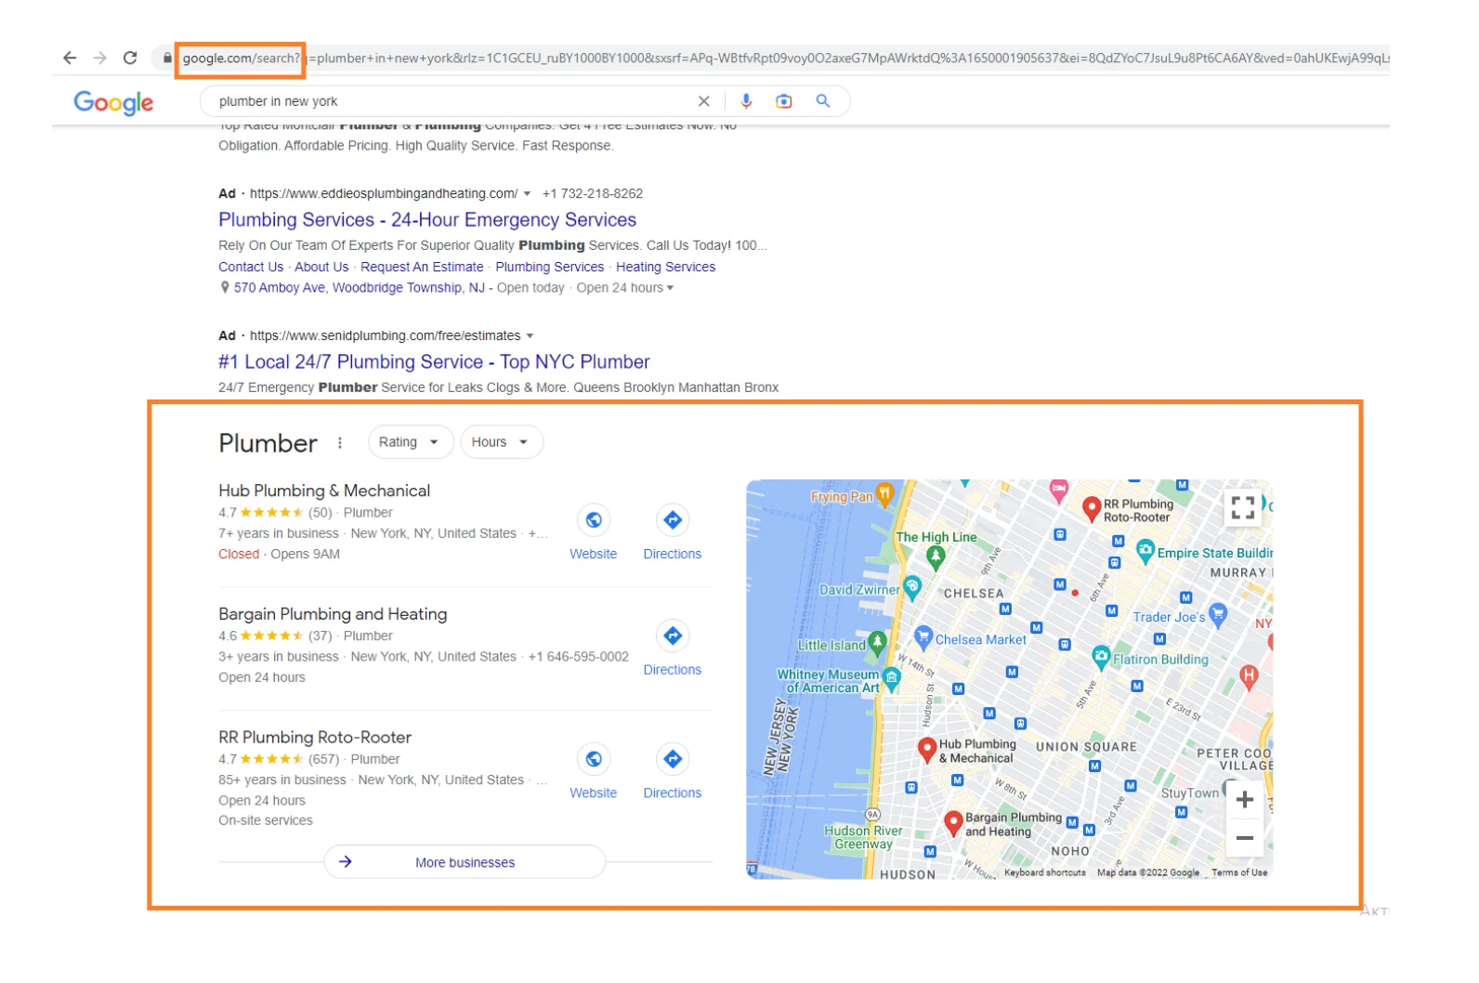Screen dimensions: 1479x983
Task: Open Plumber section three-dot options
Action: 340,443
